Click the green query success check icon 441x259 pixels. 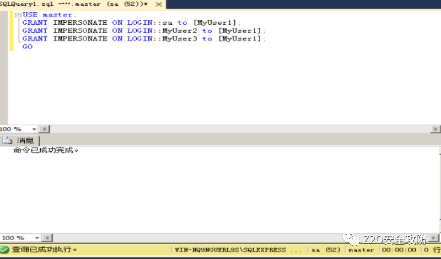(x=4, y=249)
